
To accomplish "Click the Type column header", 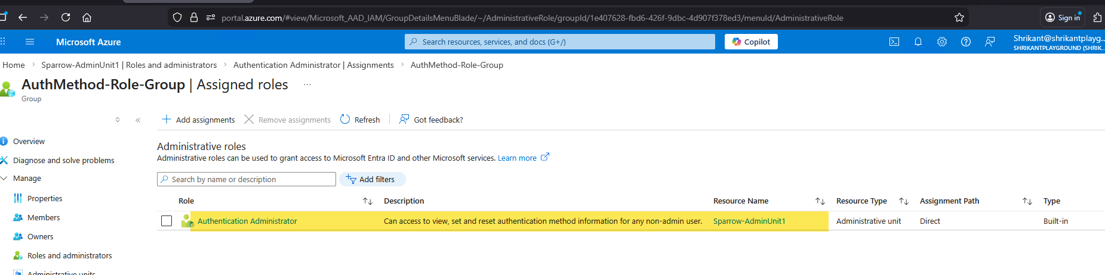I will pos(1052,201).
